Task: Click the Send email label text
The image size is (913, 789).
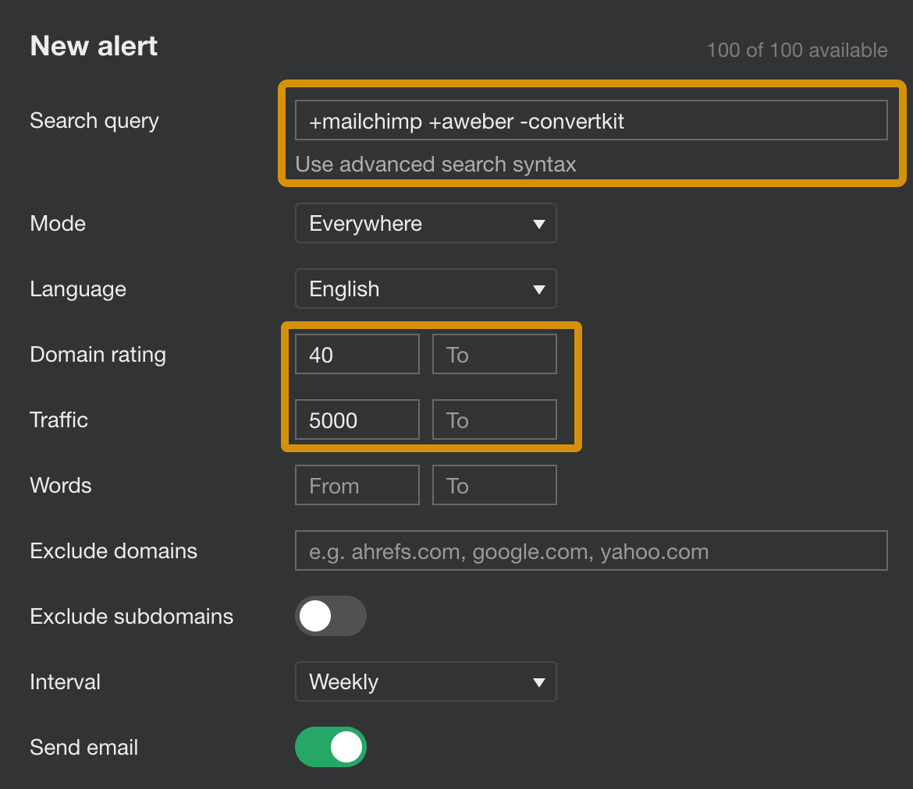Action: (84, 748)
